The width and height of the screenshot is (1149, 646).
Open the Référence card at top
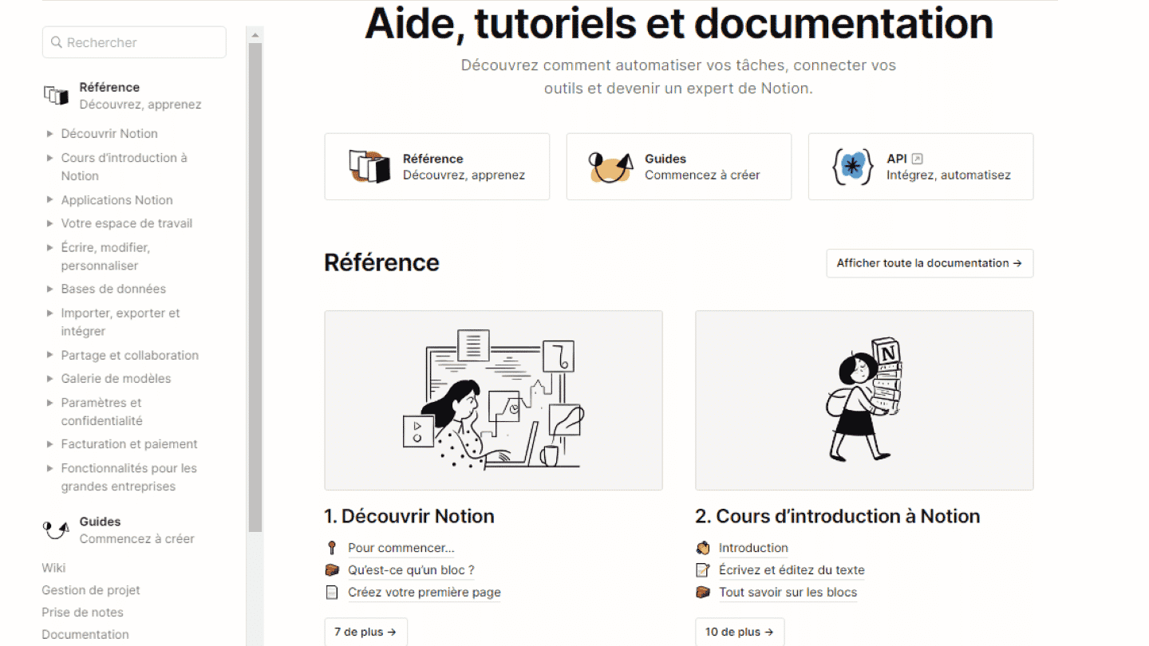[x=436, y=167]
